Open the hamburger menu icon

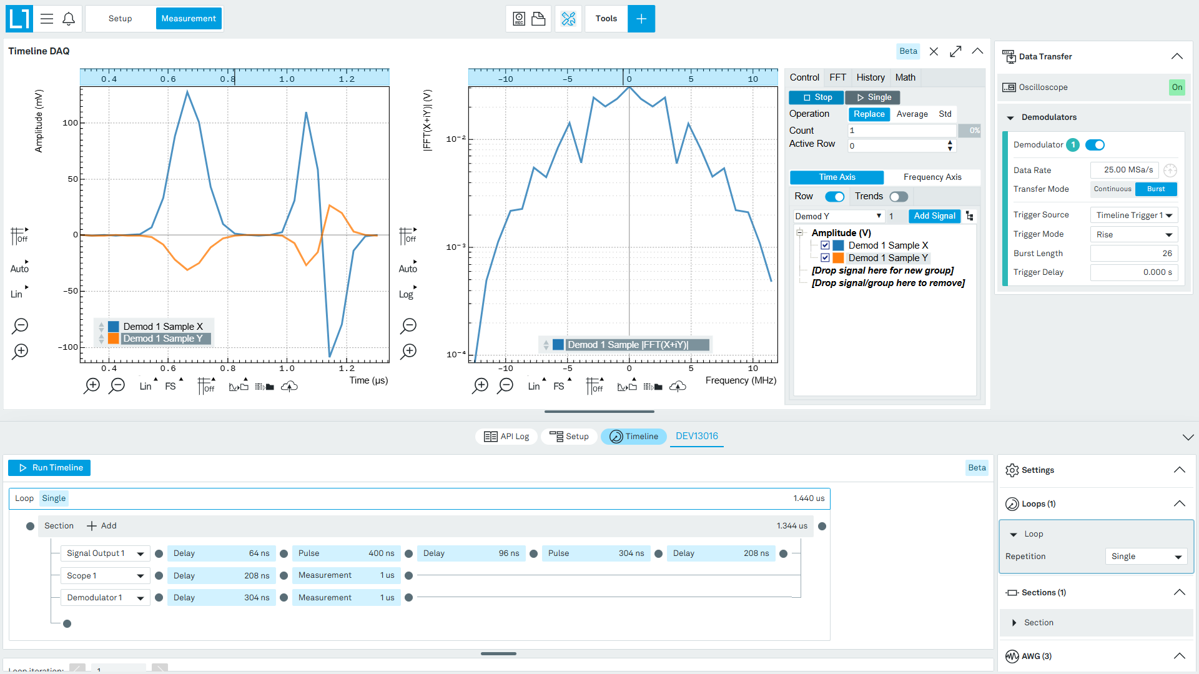click(47, 19)
